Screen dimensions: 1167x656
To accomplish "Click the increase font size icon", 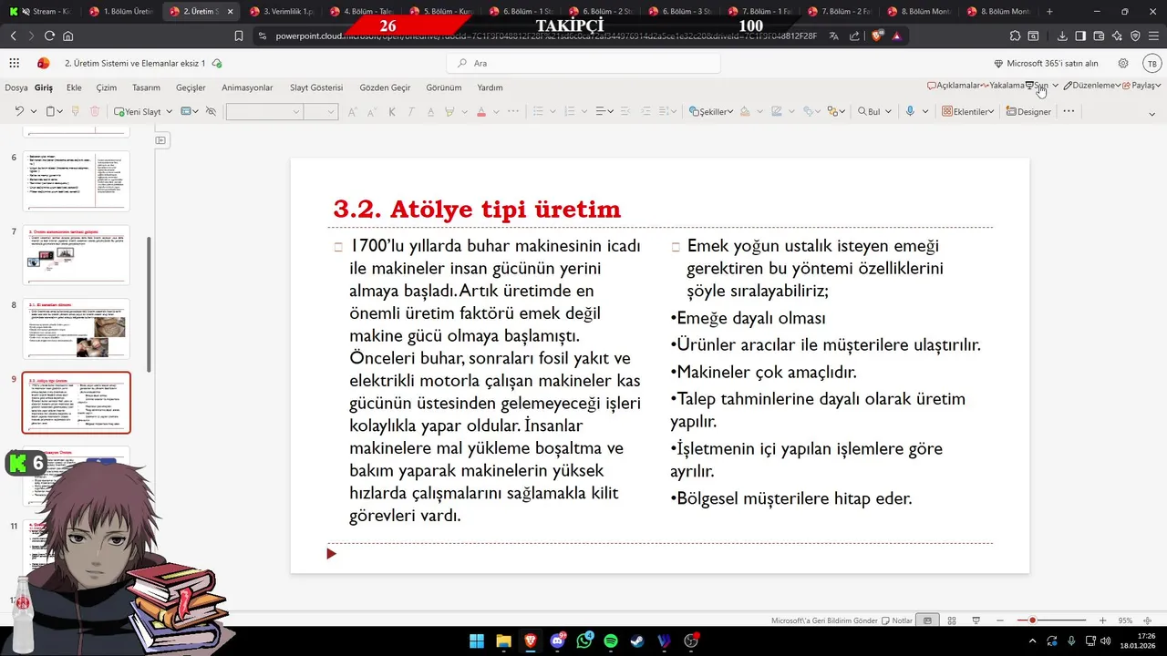I will [x=352, y=111].
